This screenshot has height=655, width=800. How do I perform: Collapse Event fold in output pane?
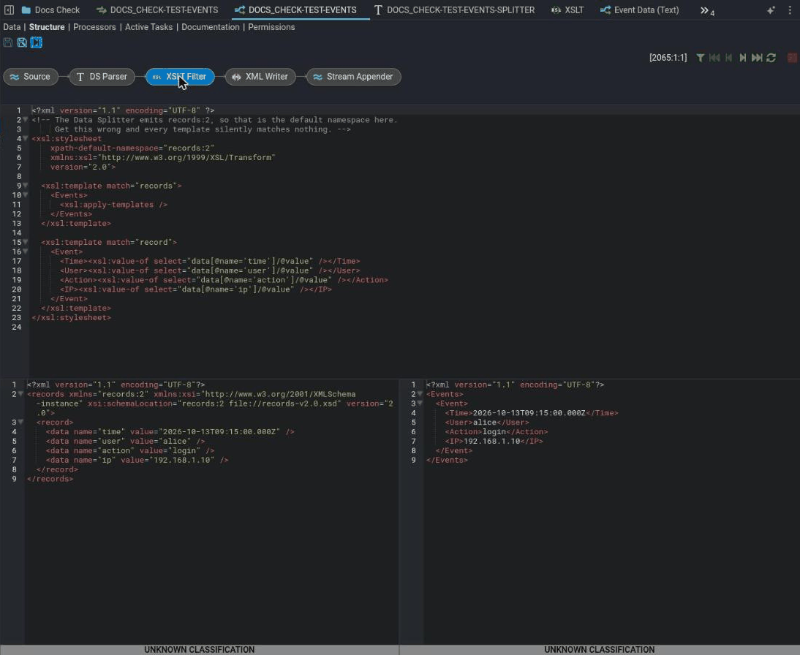tap(420, 403)
